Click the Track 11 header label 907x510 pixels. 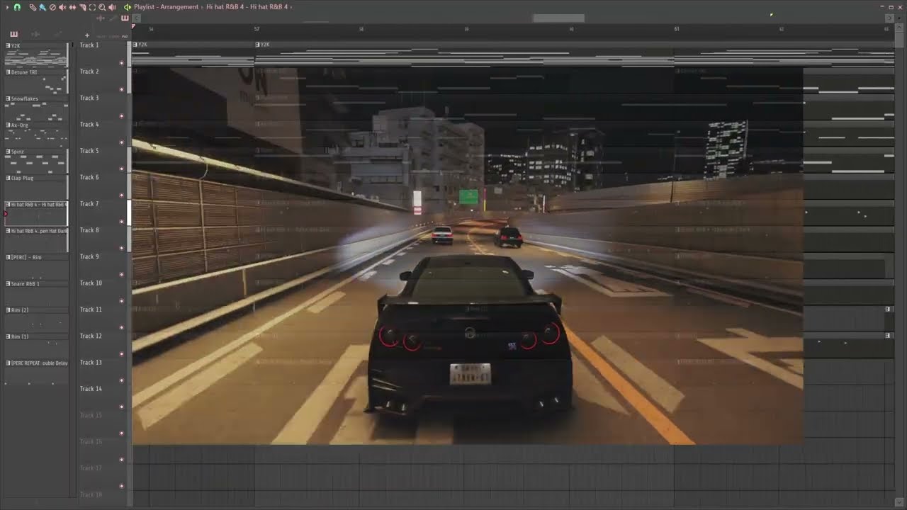click(91, 310)
